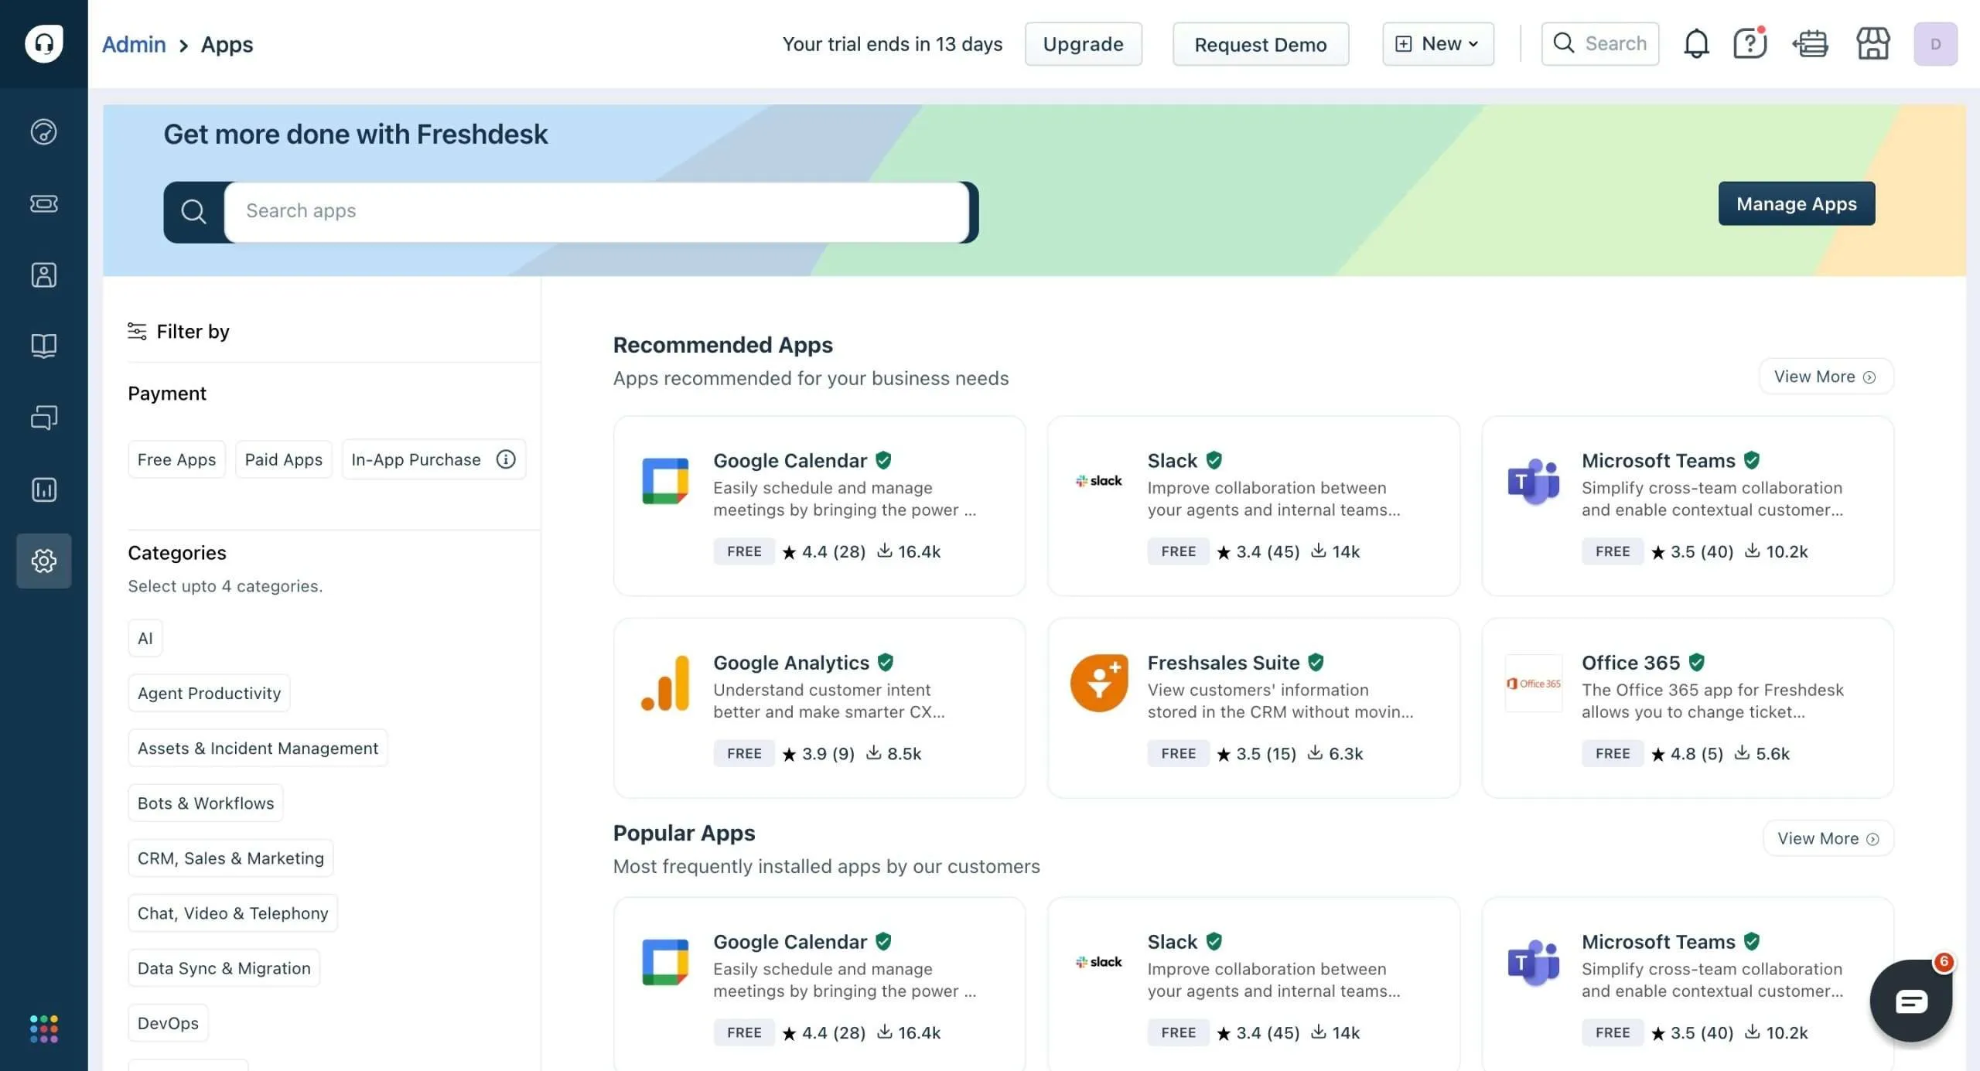Open Microsoft Teams title in Recommended Apps
This screenshot has height=1071, width=1980.
[1658, 460]
